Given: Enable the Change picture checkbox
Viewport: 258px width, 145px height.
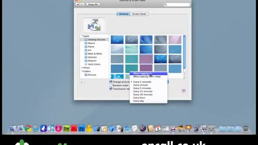Looking at the screenshot, I should point(111,82).
